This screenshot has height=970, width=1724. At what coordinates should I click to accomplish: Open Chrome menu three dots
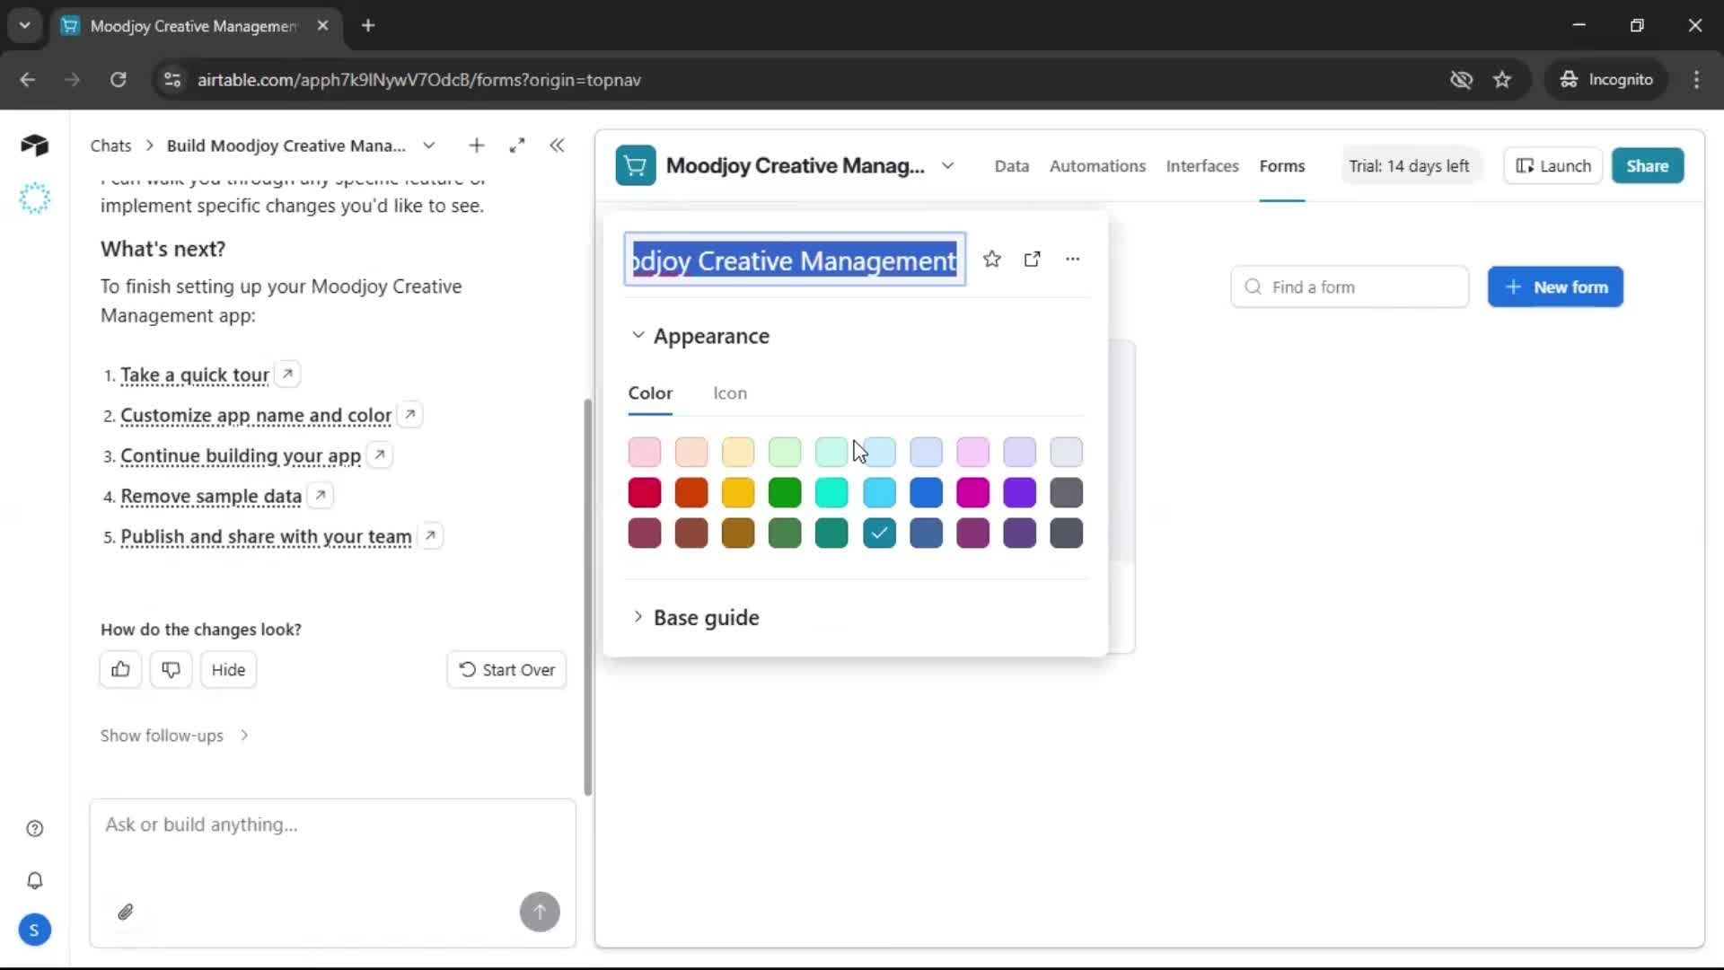click(1696, 79)
